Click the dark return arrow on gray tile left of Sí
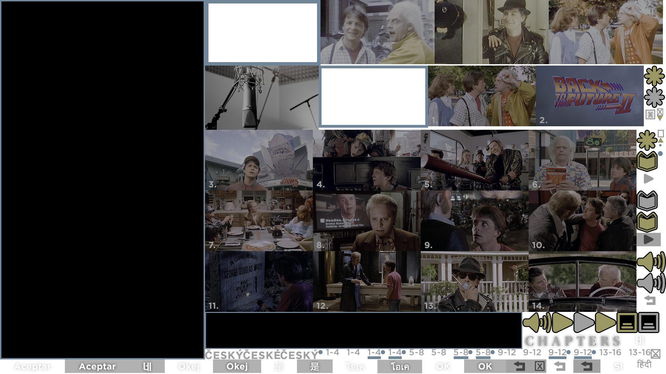 (587, 366)
